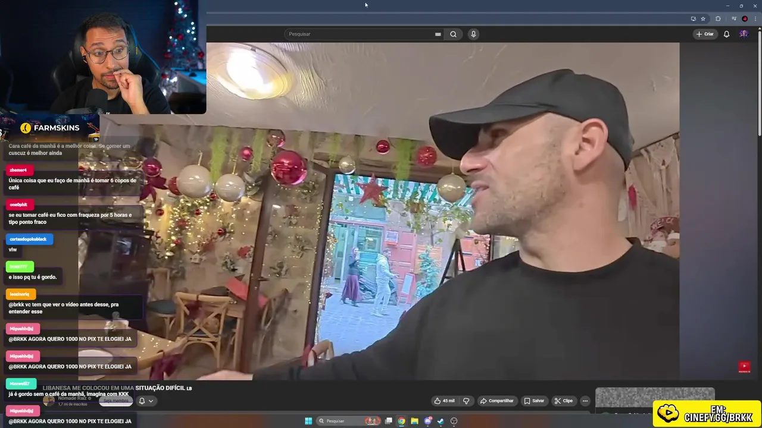
Task: Open more actions ellipsis under the video
Action: [585, 401]
